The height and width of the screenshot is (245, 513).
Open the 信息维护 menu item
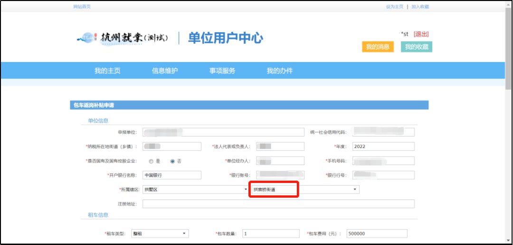coord(165,71)
